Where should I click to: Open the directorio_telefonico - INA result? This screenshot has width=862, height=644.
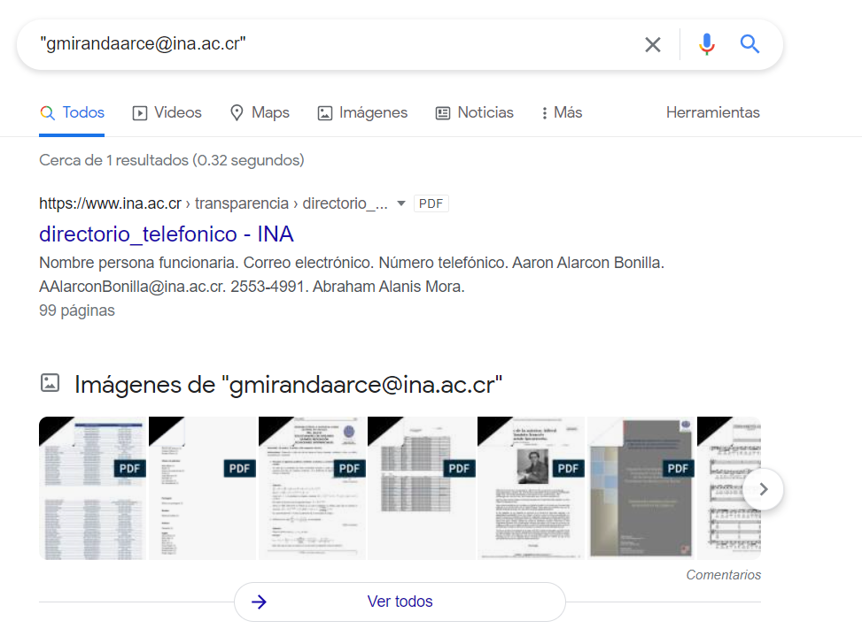pos(166,234)
